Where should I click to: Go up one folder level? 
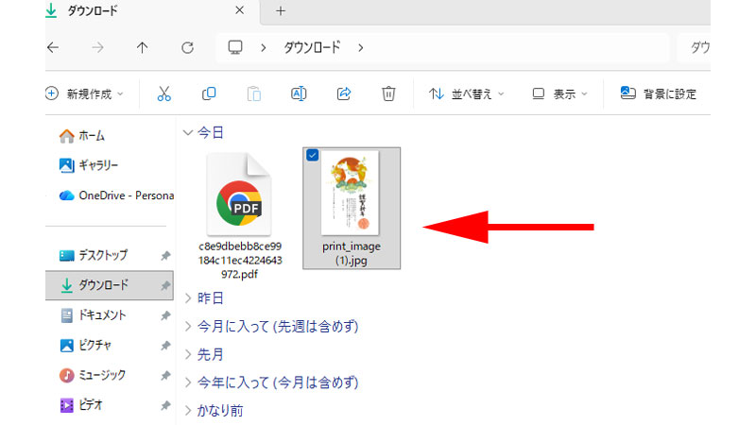coord(143,47)
